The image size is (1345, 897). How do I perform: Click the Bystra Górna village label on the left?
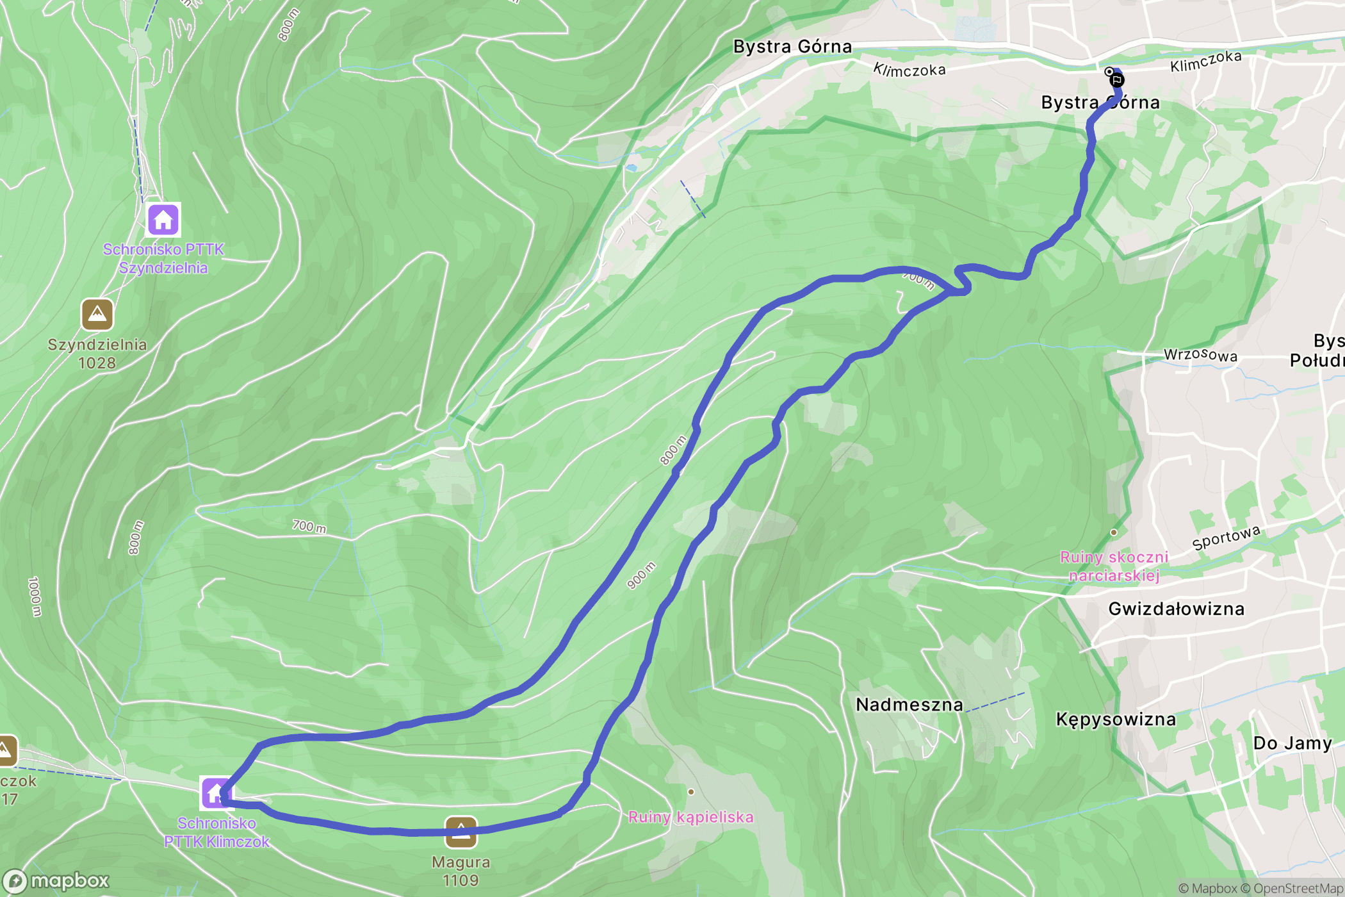pos(793,47)
